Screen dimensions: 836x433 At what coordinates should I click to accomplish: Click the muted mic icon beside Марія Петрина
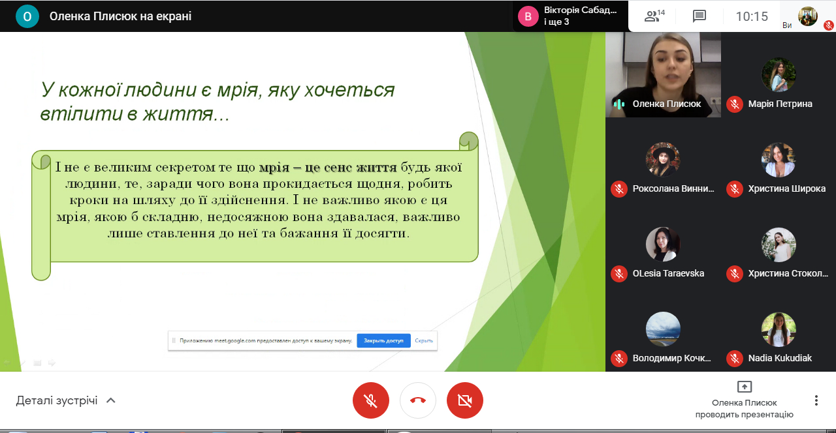[735, 104]
